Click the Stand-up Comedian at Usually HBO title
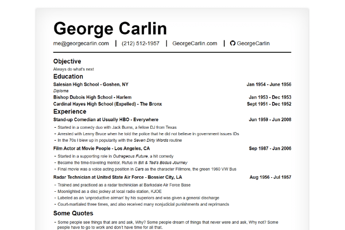Viewport: 345px width, 230px height. click(x=106, y=120)
